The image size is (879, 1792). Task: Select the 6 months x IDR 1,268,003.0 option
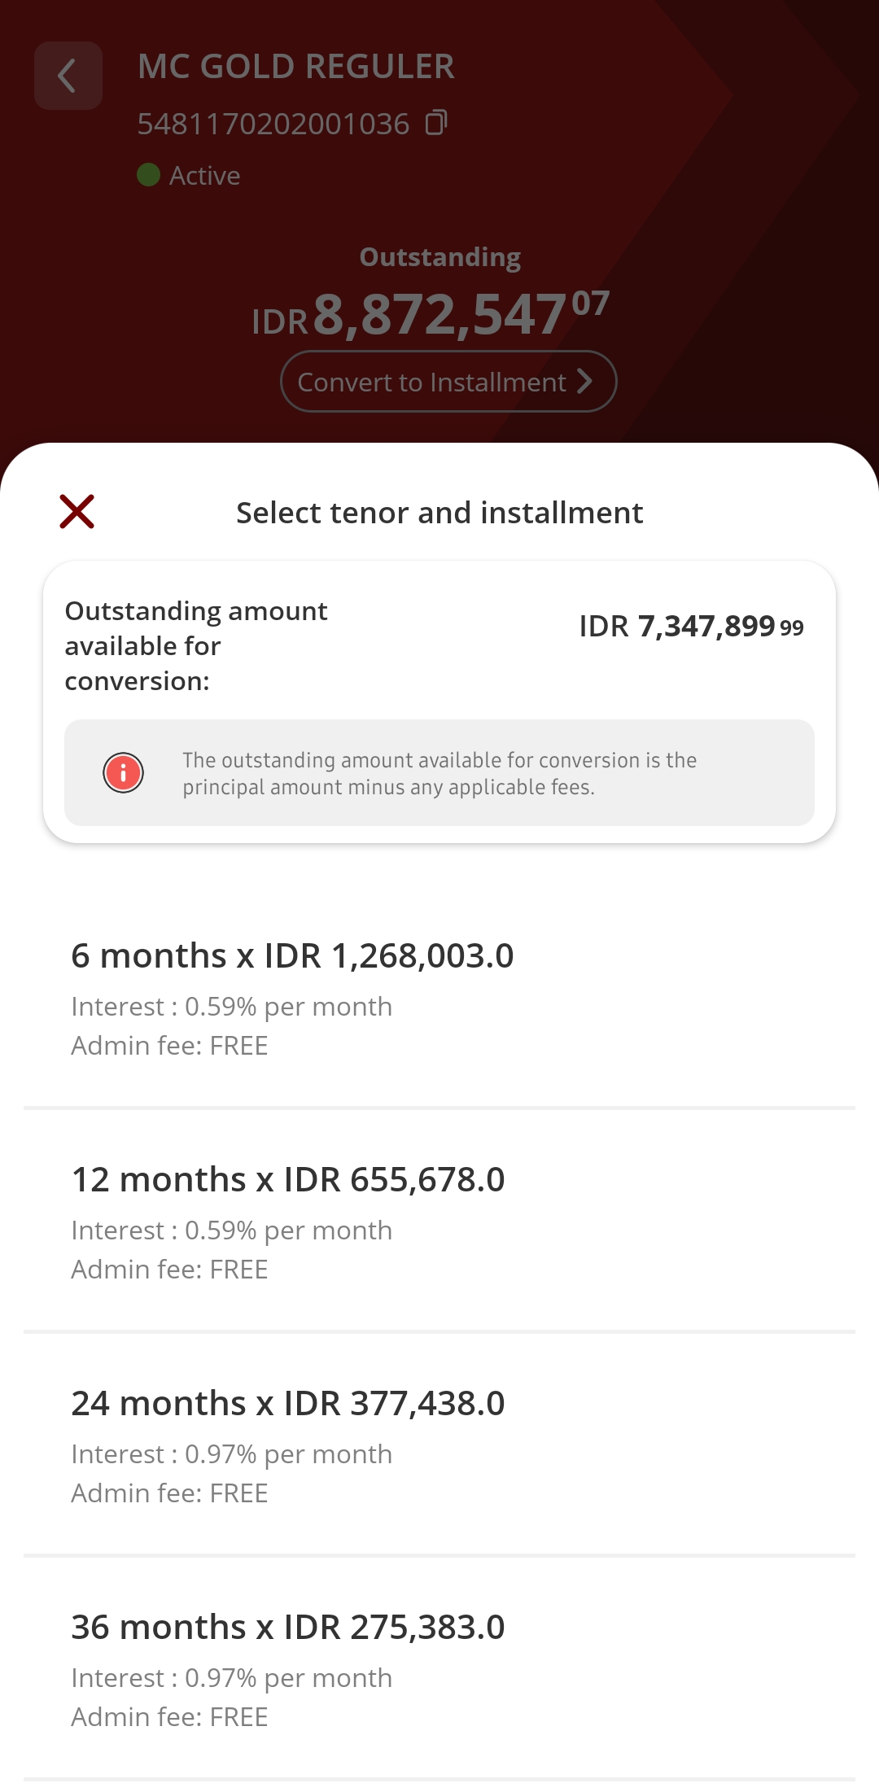[292, 956]
